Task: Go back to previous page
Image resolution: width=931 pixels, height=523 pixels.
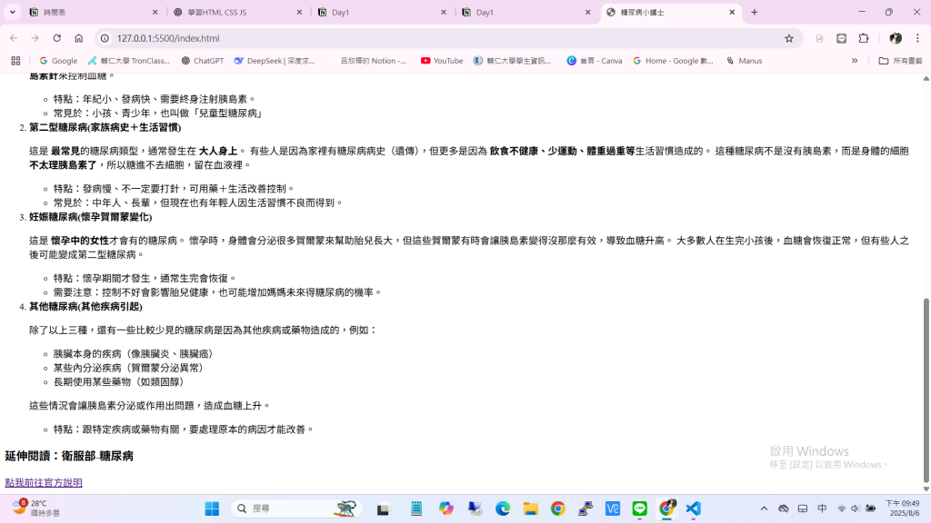Action: pos(14,38)
